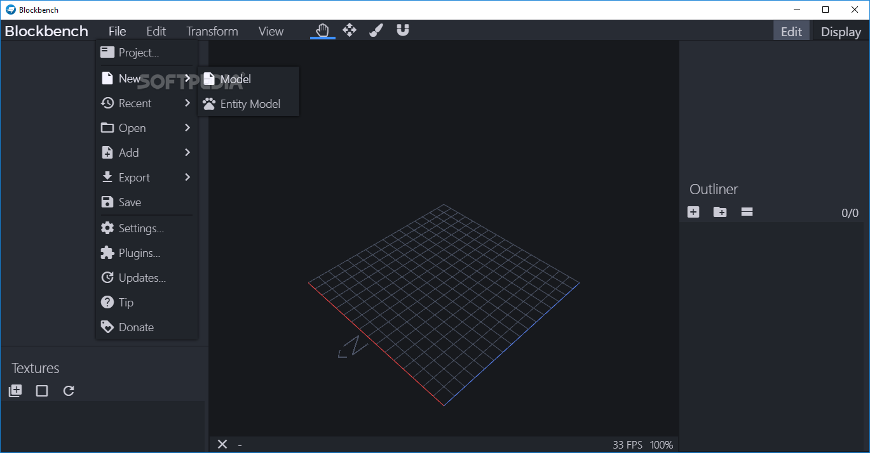Expand the Recent submenu arrow
This screenshot has height=453, width=870.
tap(187, 103)
